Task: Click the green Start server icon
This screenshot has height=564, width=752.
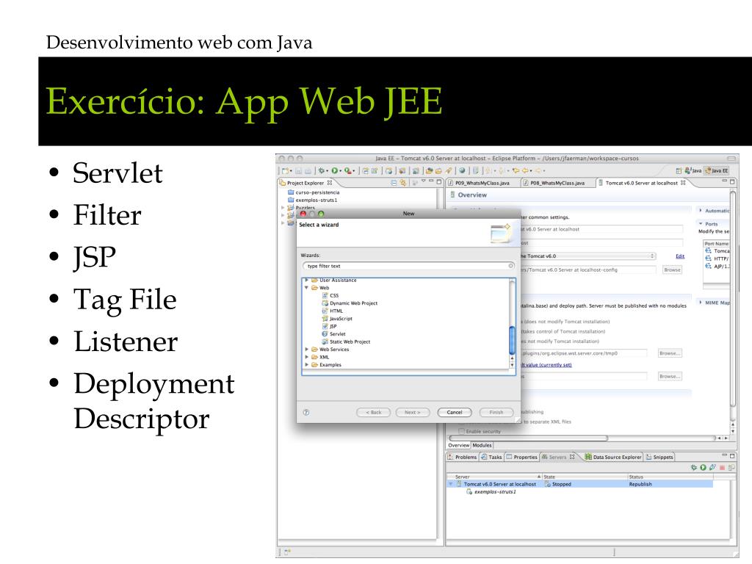Action: 703,467
